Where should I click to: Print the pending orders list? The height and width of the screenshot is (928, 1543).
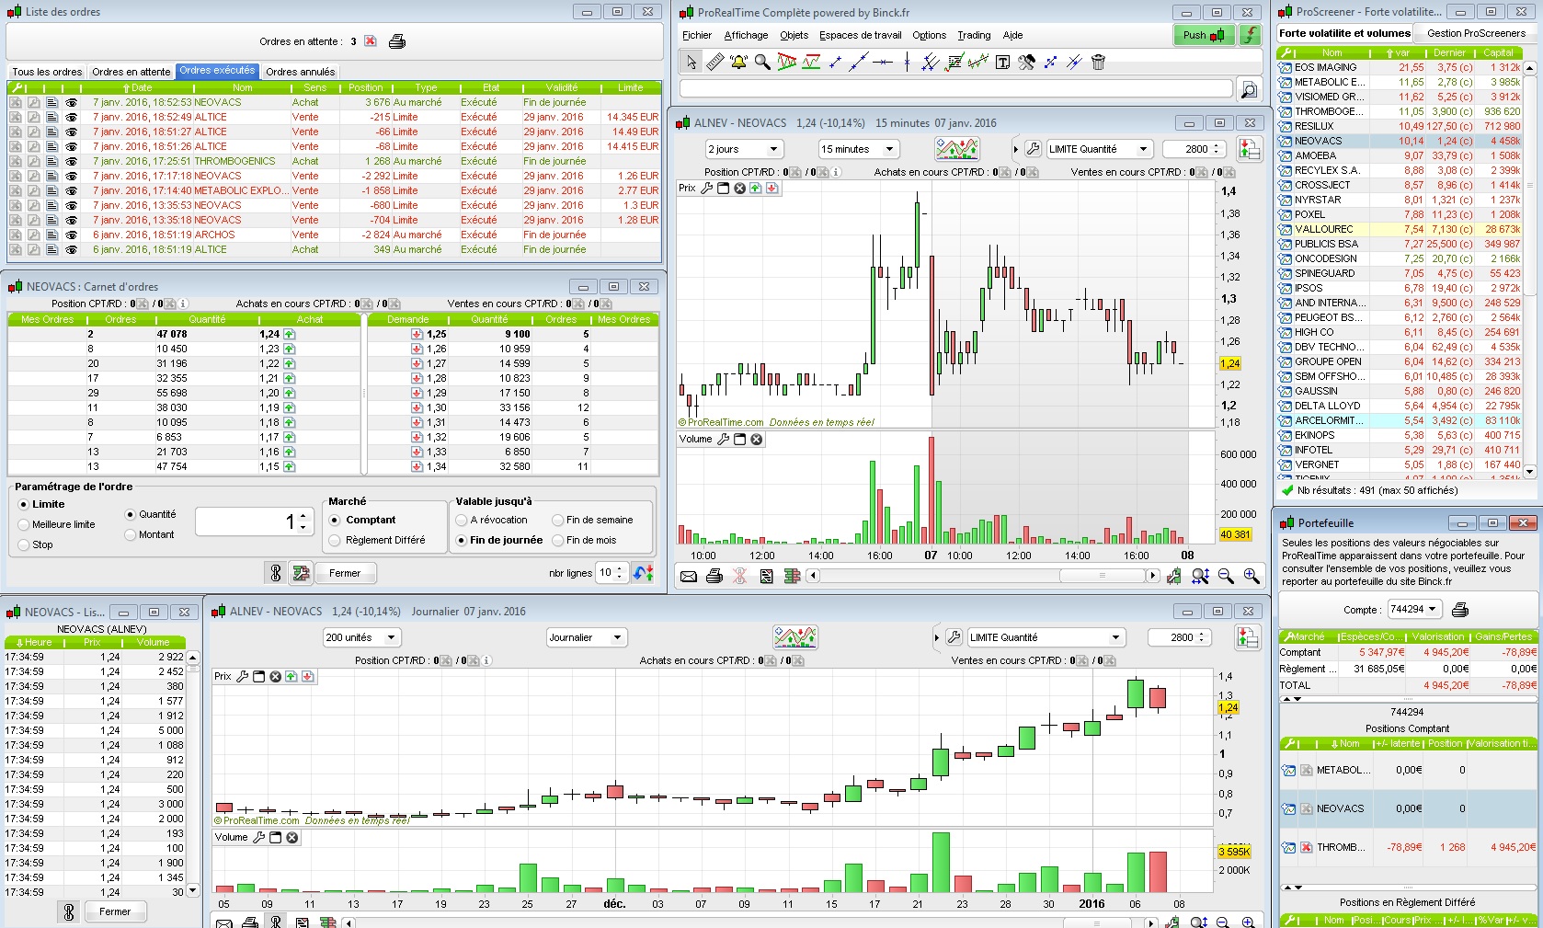397,41
